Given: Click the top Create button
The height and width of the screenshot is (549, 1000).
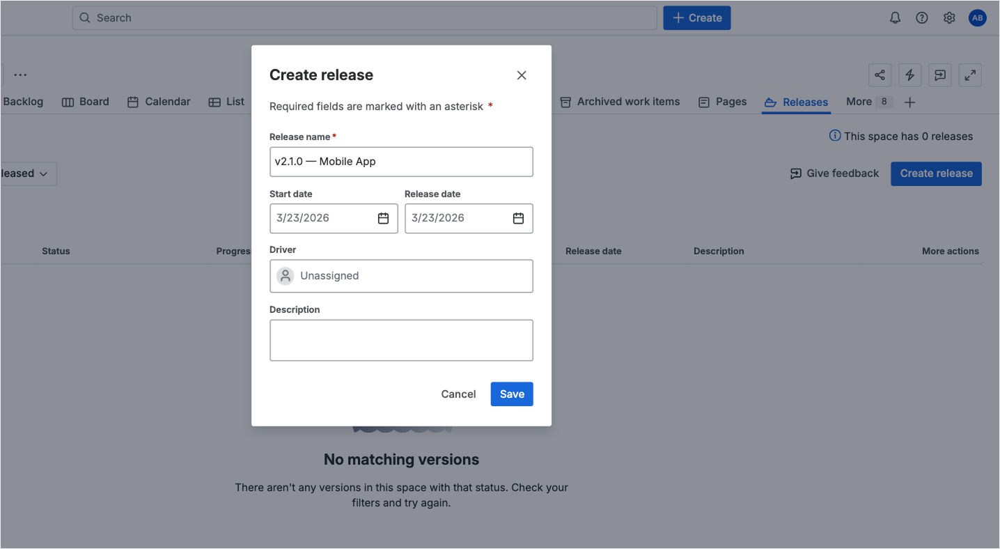Looking at the screenshot, I should click(696, 18).
